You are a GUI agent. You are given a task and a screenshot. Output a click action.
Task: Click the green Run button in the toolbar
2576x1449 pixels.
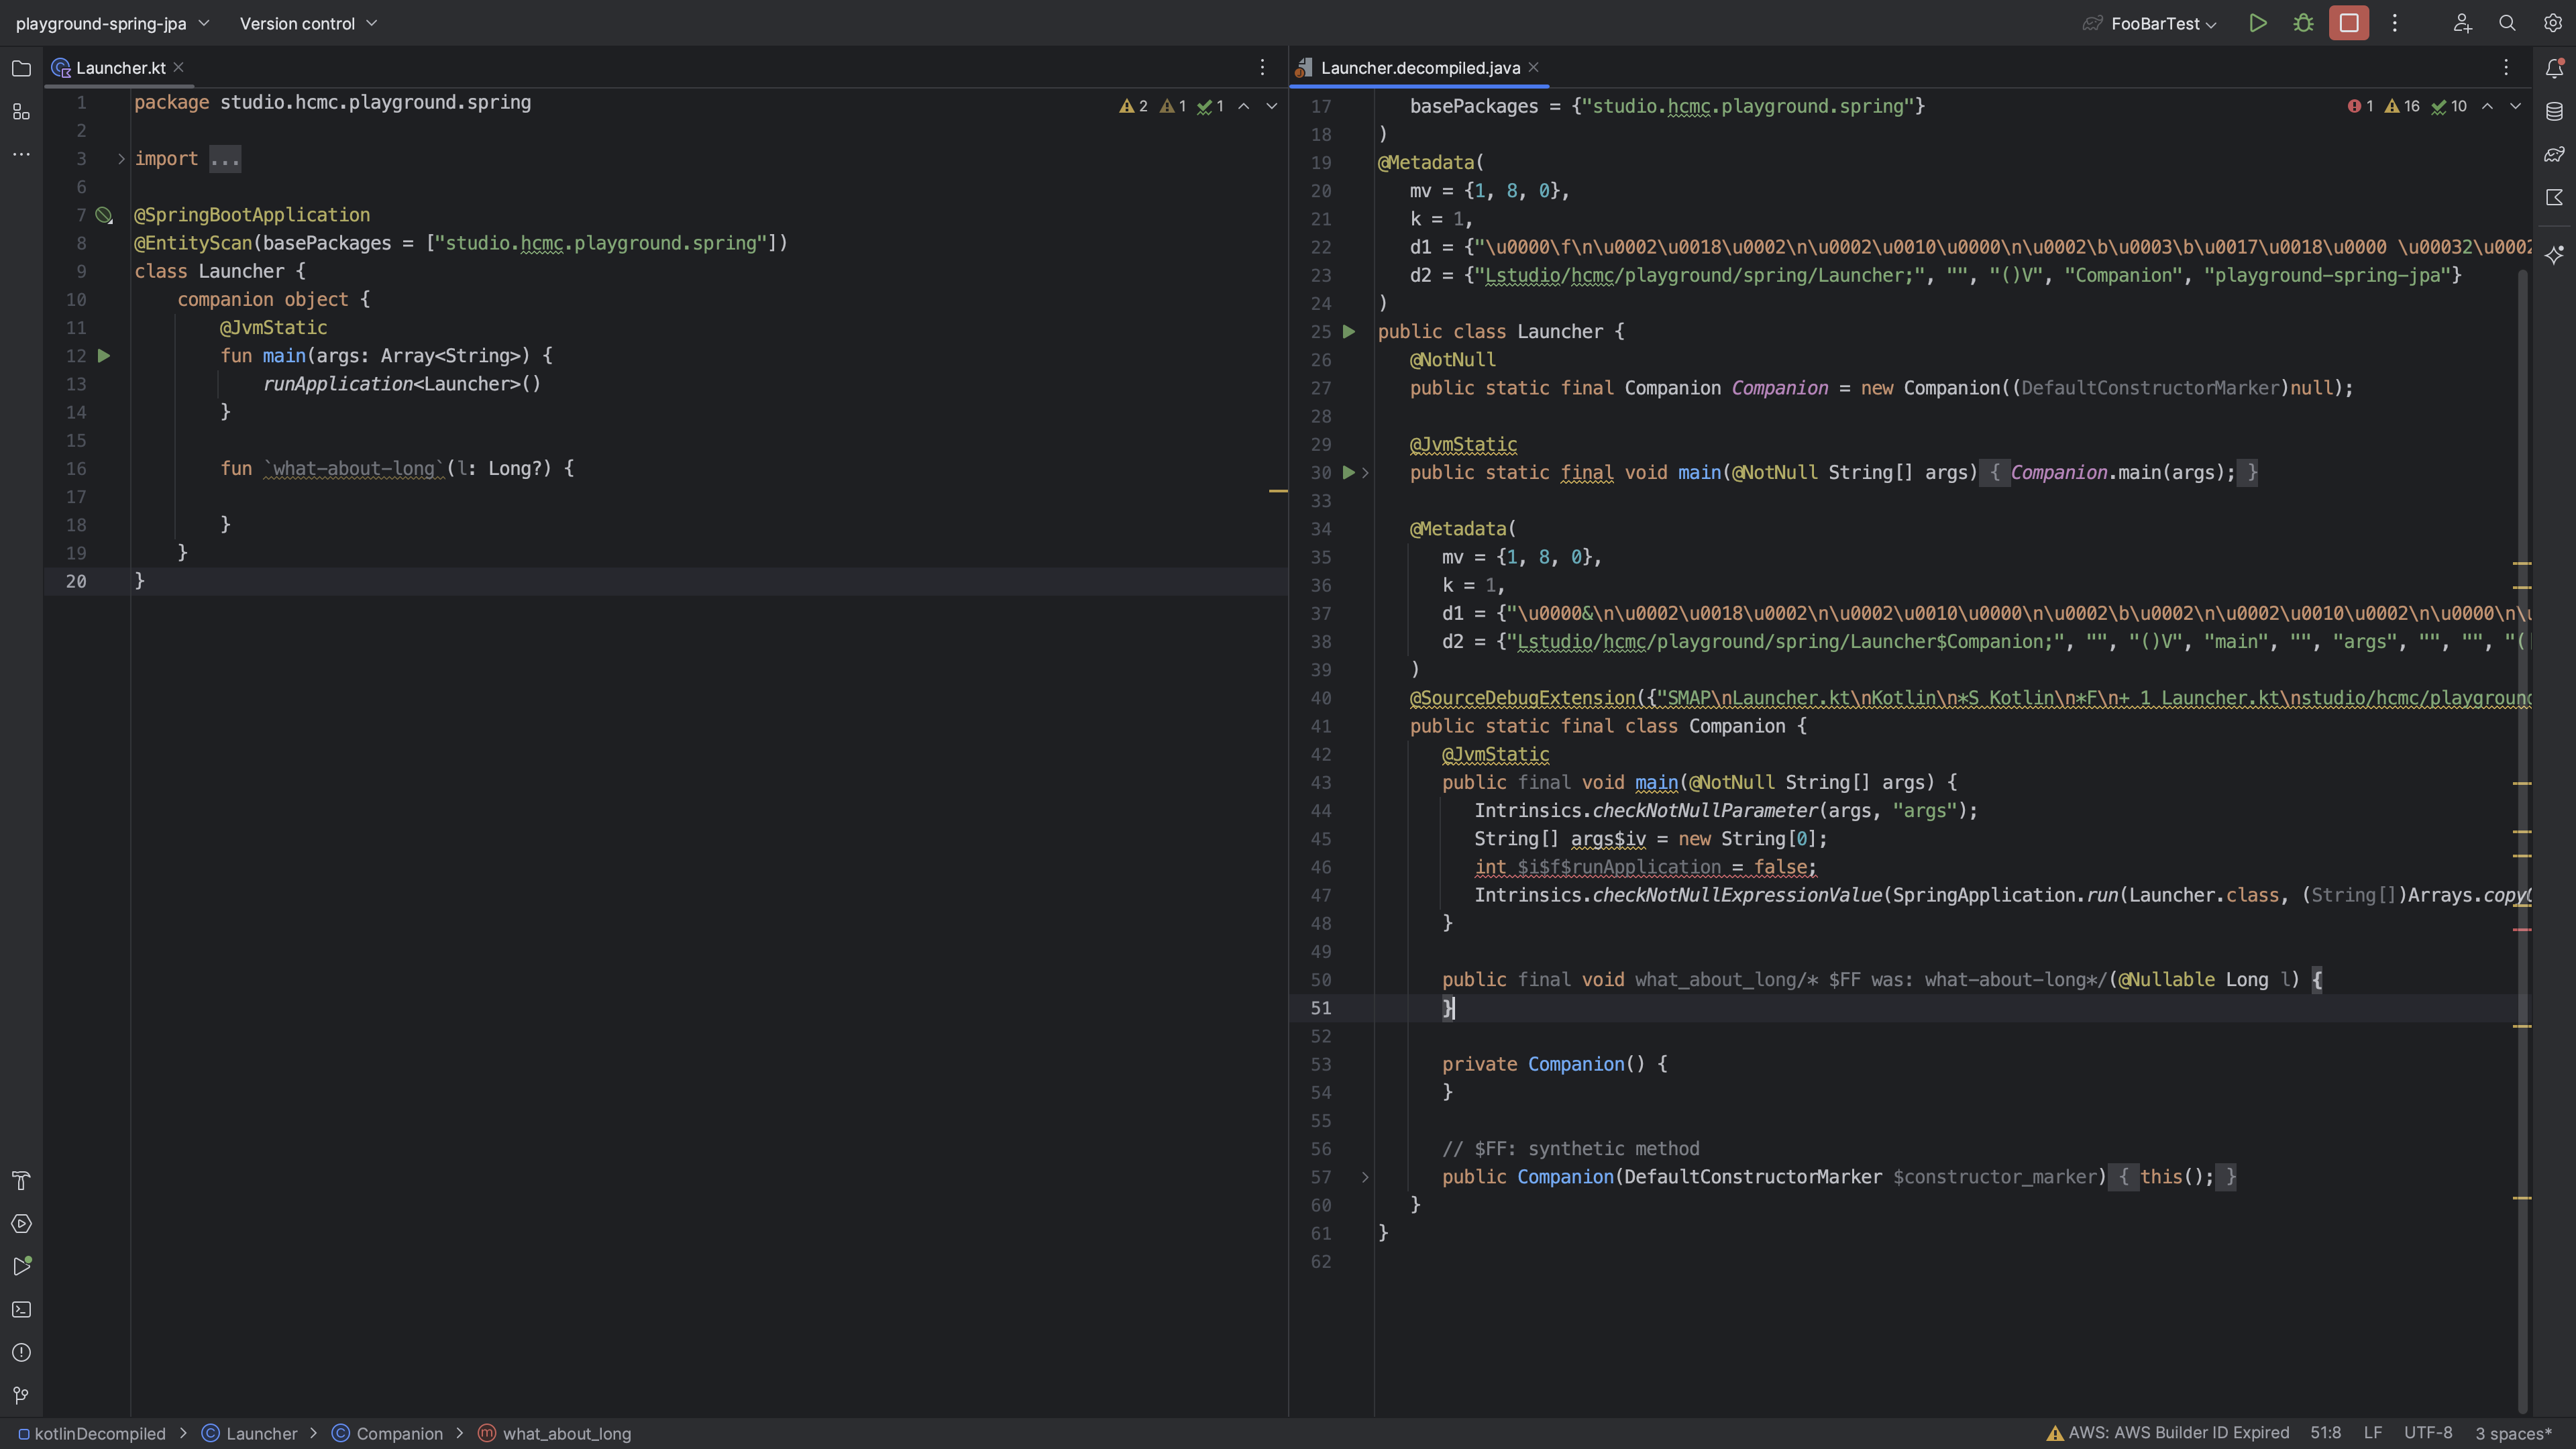click(2258, 23)
